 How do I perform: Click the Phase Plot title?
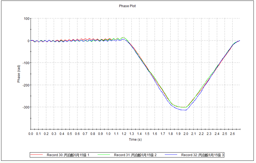127,6
